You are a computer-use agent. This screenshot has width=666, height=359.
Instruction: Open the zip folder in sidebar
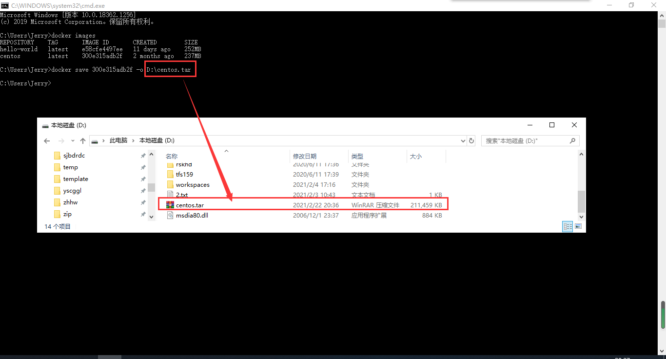coord(67,214)
